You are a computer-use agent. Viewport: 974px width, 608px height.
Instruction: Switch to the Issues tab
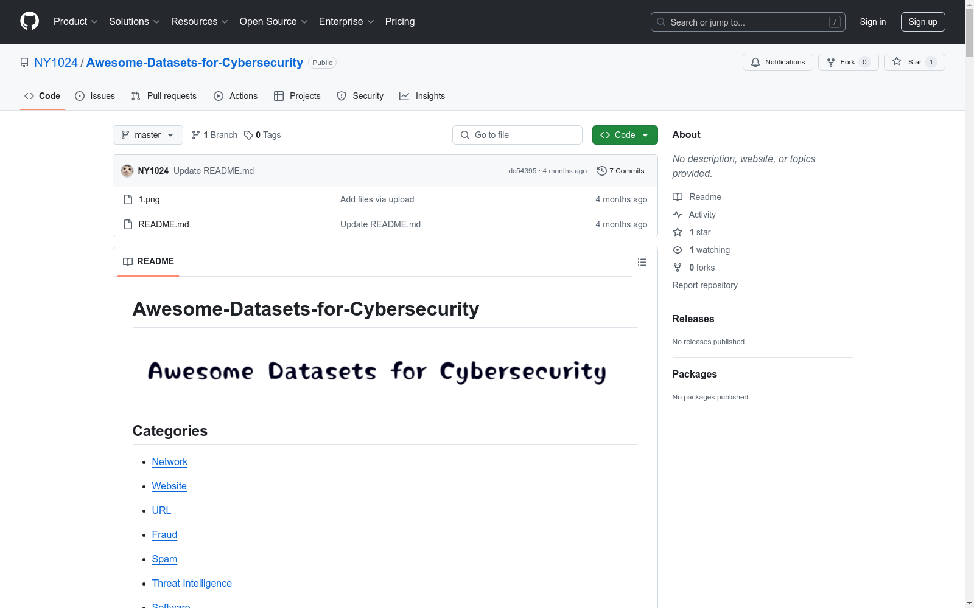[95, 96]
